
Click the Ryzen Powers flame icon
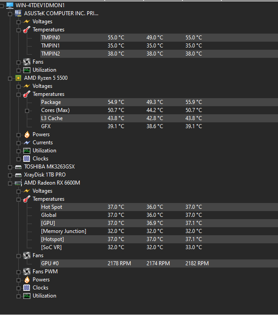[27, 134]
